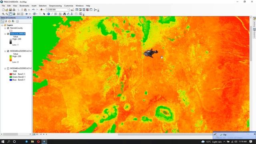Open the Insert menu
Screen dimensions: 256x144
coord(34,6)
